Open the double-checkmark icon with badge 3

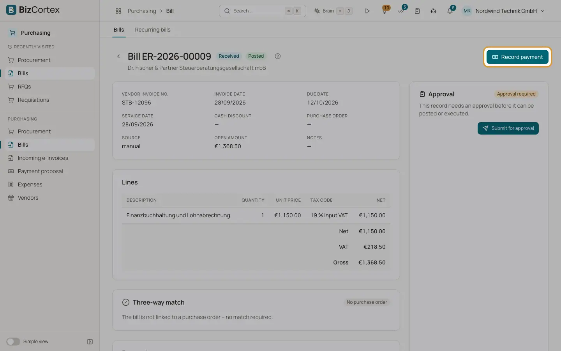pos(401,11)
